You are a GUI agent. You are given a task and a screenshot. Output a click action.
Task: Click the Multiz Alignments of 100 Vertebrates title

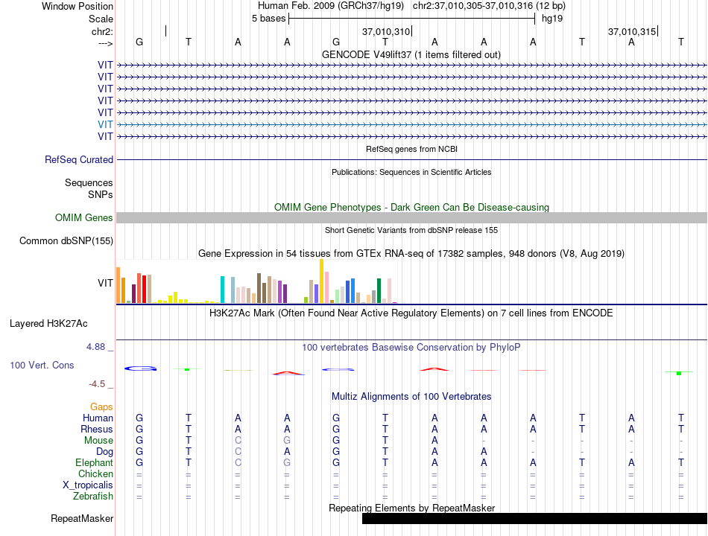coord(411,397)
